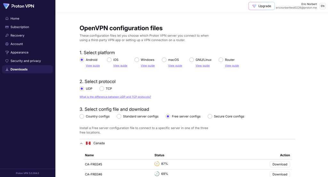Click the Security and privacy shield icon
The width and height of the screenshot is (328, 177).
pyautogui.click(x=7, y=61)
